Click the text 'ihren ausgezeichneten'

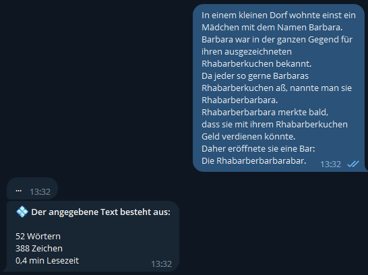(x=247, y=52)
